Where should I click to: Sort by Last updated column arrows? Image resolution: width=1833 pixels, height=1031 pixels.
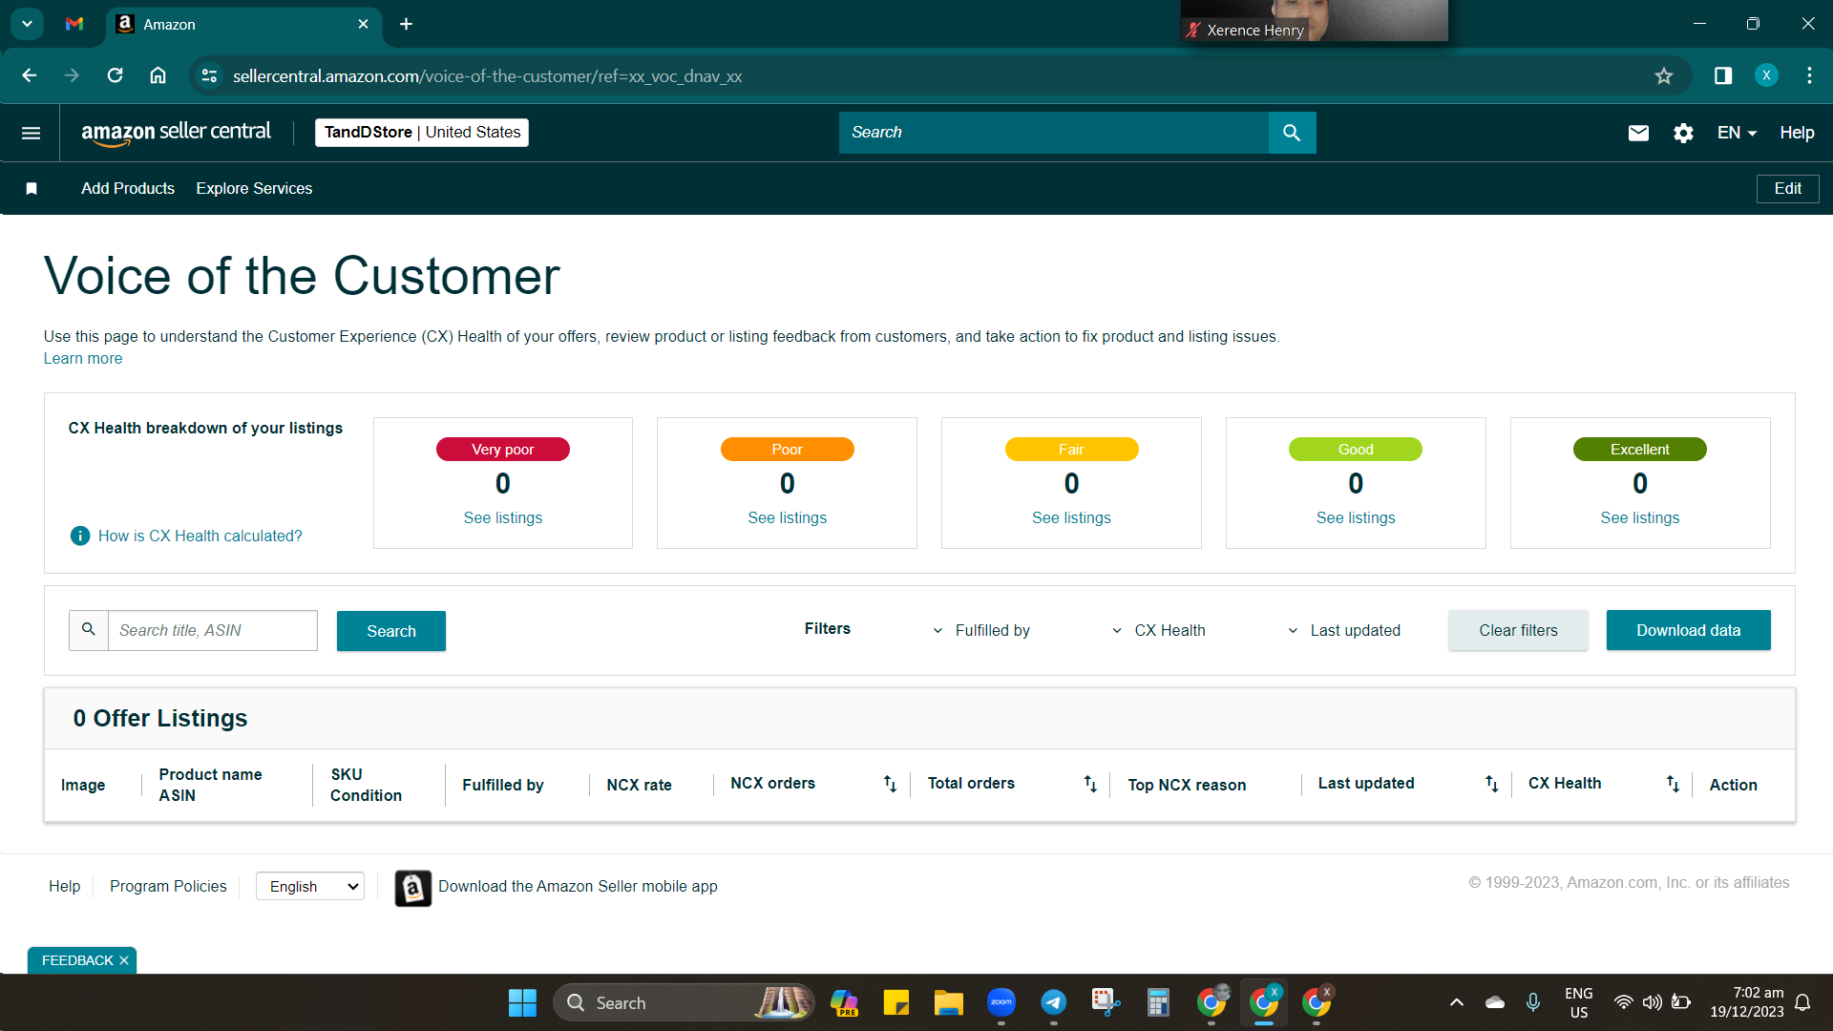point(1491,784)
